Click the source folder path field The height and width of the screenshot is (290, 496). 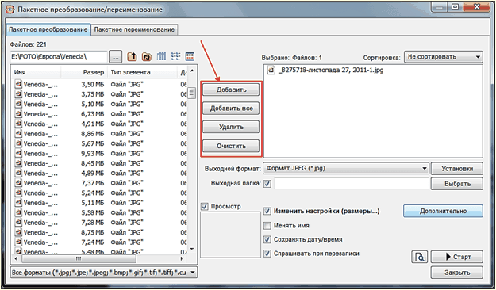click(59, 57)
